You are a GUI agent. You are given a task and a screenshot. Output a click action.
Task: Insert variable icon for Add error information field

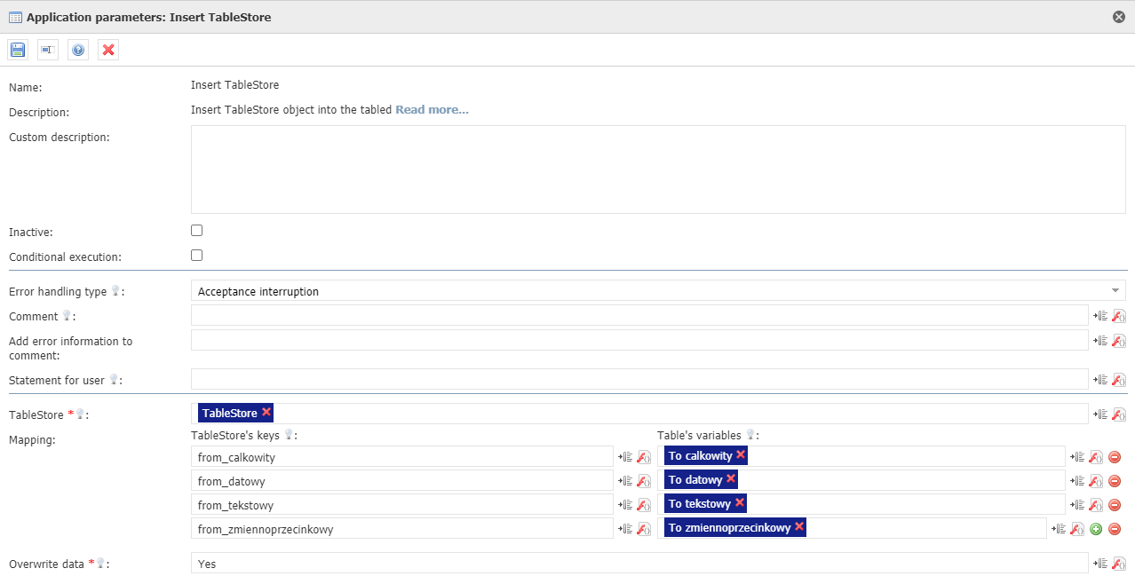pos(1101,341)
